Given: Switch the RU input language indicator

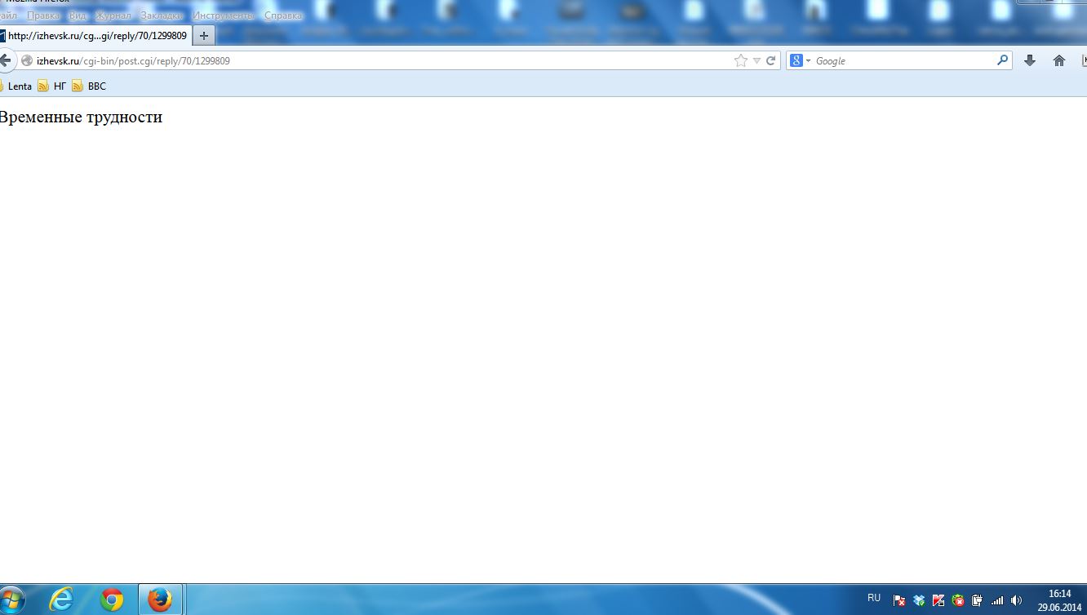Looking at the screenshot, I should click(874, 598).
